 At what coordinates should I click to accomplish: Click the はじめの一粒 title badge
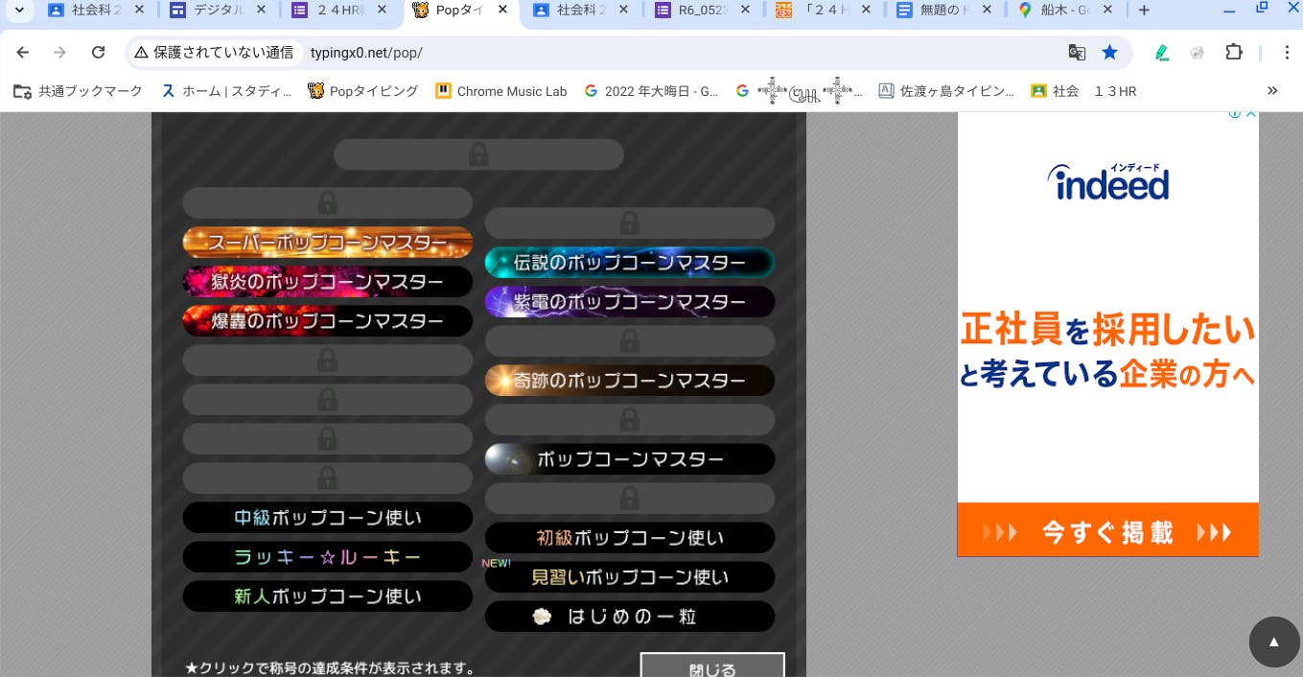(x=629, y=617)
